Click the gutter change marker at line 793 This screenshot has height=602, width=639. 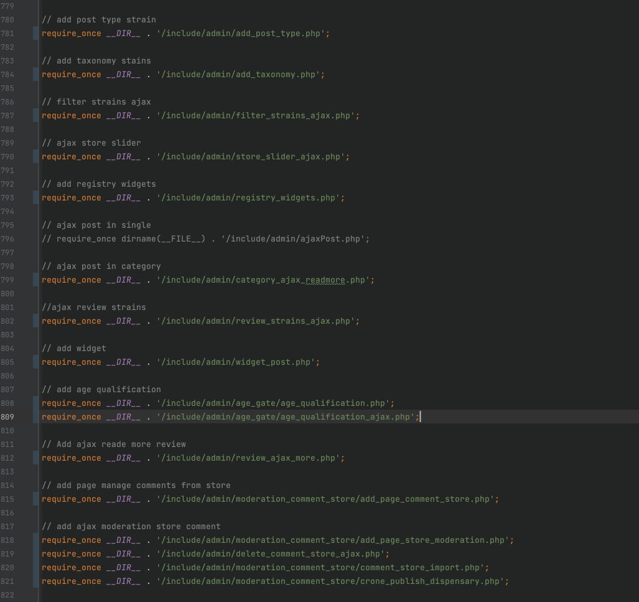click(35, 197)
